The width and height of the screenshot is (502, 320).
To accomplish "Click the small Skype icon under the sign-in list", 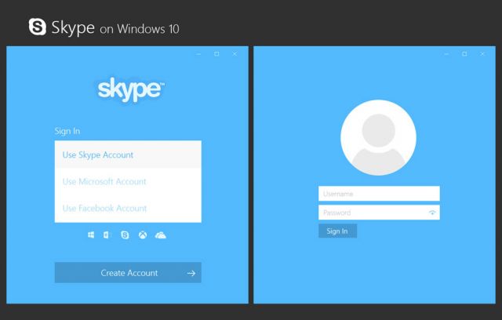I will pos(125,235).
